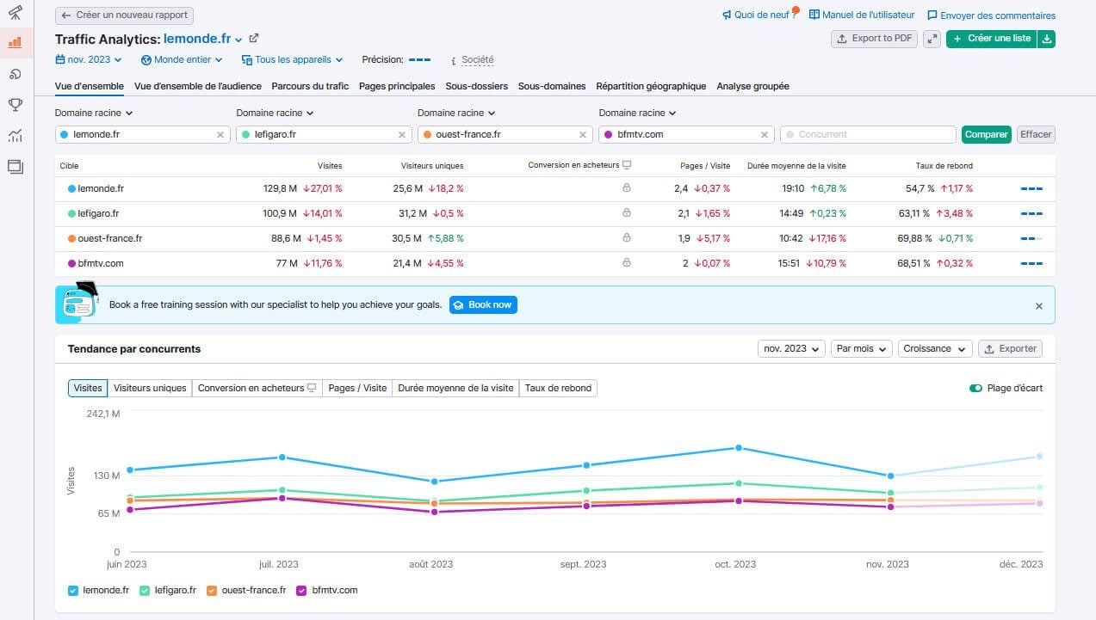Screen dimensions: 1096x620
Task: Uncheck lemonde.fr in the chart legend
Action: tap(73, 590)
